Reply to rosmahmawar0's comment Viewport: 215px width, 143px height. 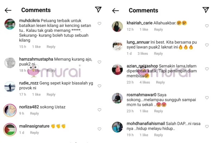point(158,111)
